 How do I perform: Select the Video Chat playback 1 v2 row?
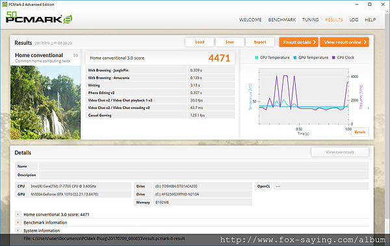coord(160,100)
